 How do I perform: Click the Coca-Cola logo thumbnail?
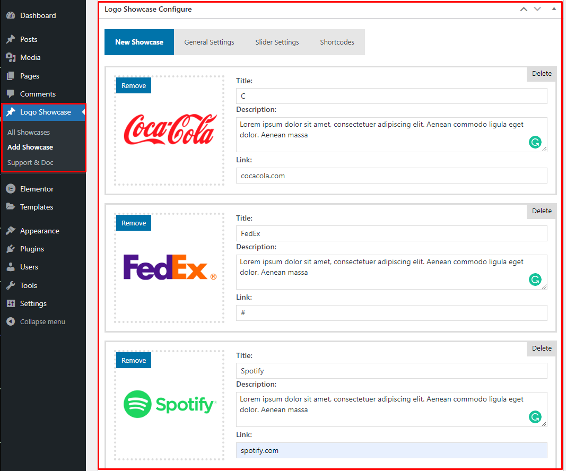click(170, 129)
